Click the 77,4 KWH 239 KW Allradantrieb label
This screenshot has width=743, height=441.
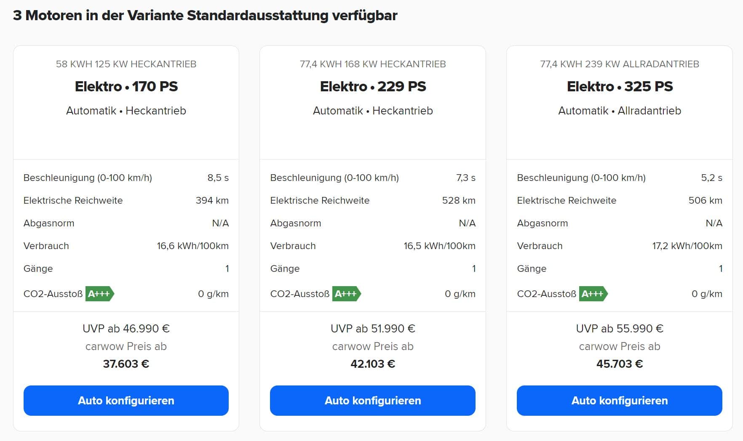pos(620,64)
